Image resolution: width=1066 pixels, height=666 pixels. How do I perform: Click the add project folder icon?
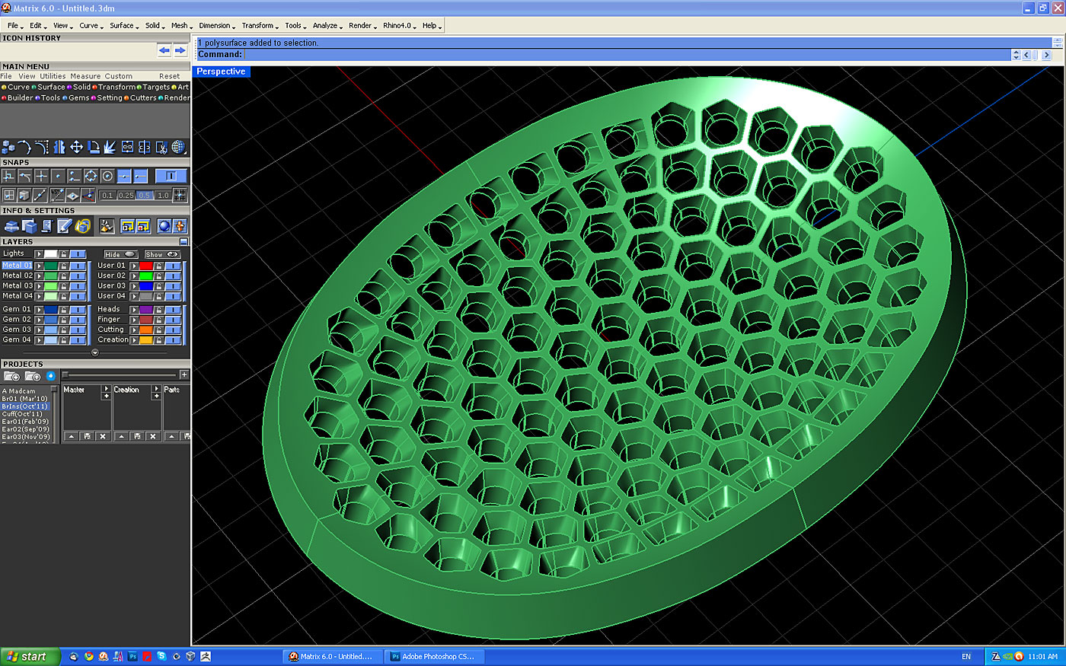click(11, 376)
